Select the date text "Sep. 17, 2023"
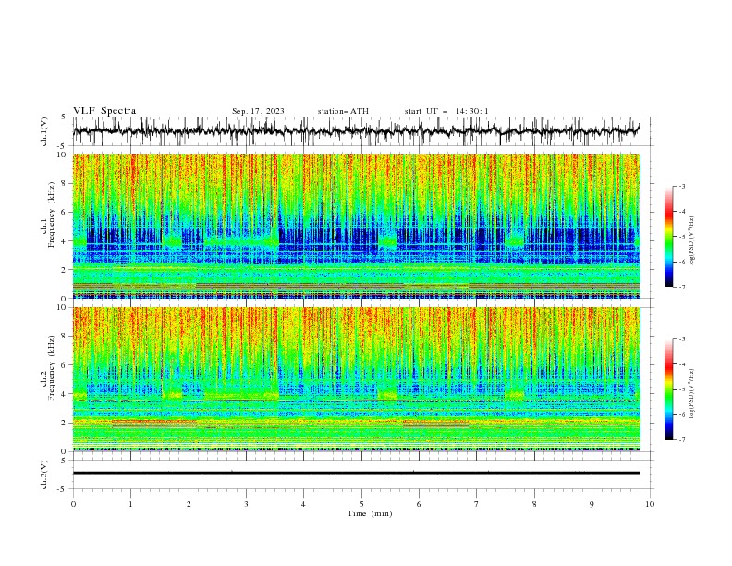This screenshot has width=732, height=566. tap(258, 111)
